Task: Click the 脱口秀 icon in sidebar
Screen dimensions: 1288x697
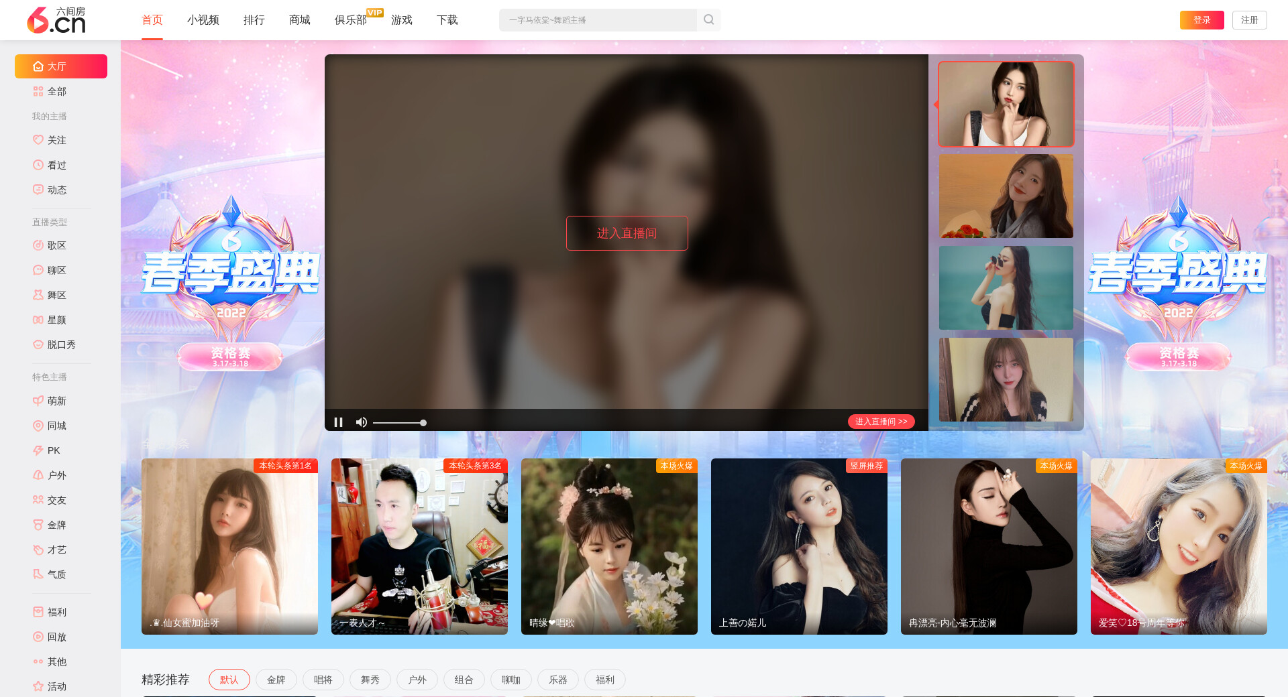Action: (x=38, y=344)
